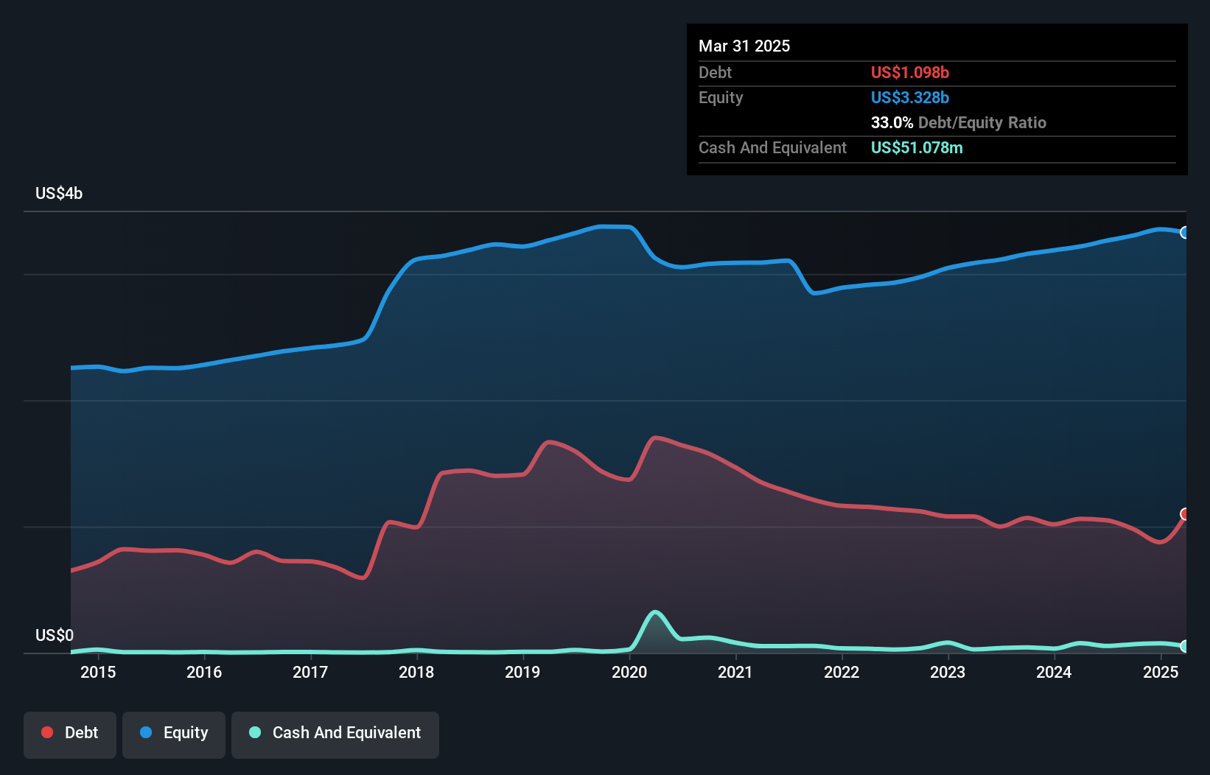Select the 2020 year axis label

click(x=631, y=672)
